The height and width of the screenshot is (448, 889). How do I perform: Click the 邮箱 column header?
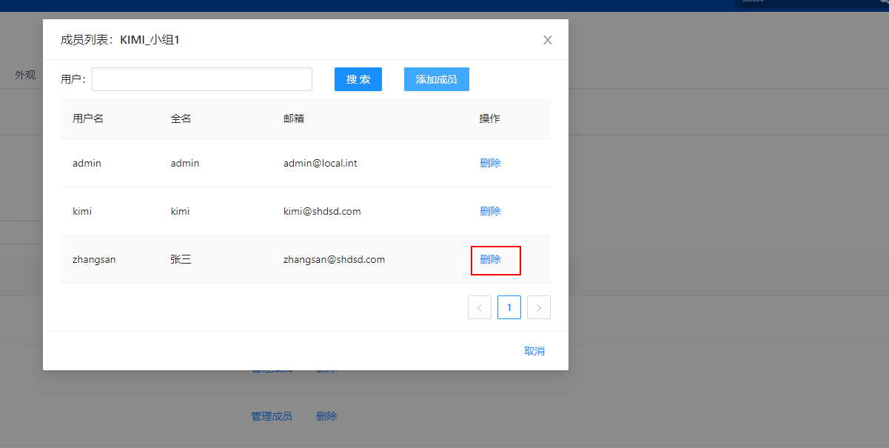click(294, 118)
